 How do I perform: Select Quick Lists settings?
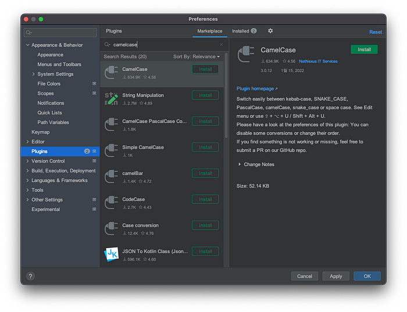click(49, 113)
